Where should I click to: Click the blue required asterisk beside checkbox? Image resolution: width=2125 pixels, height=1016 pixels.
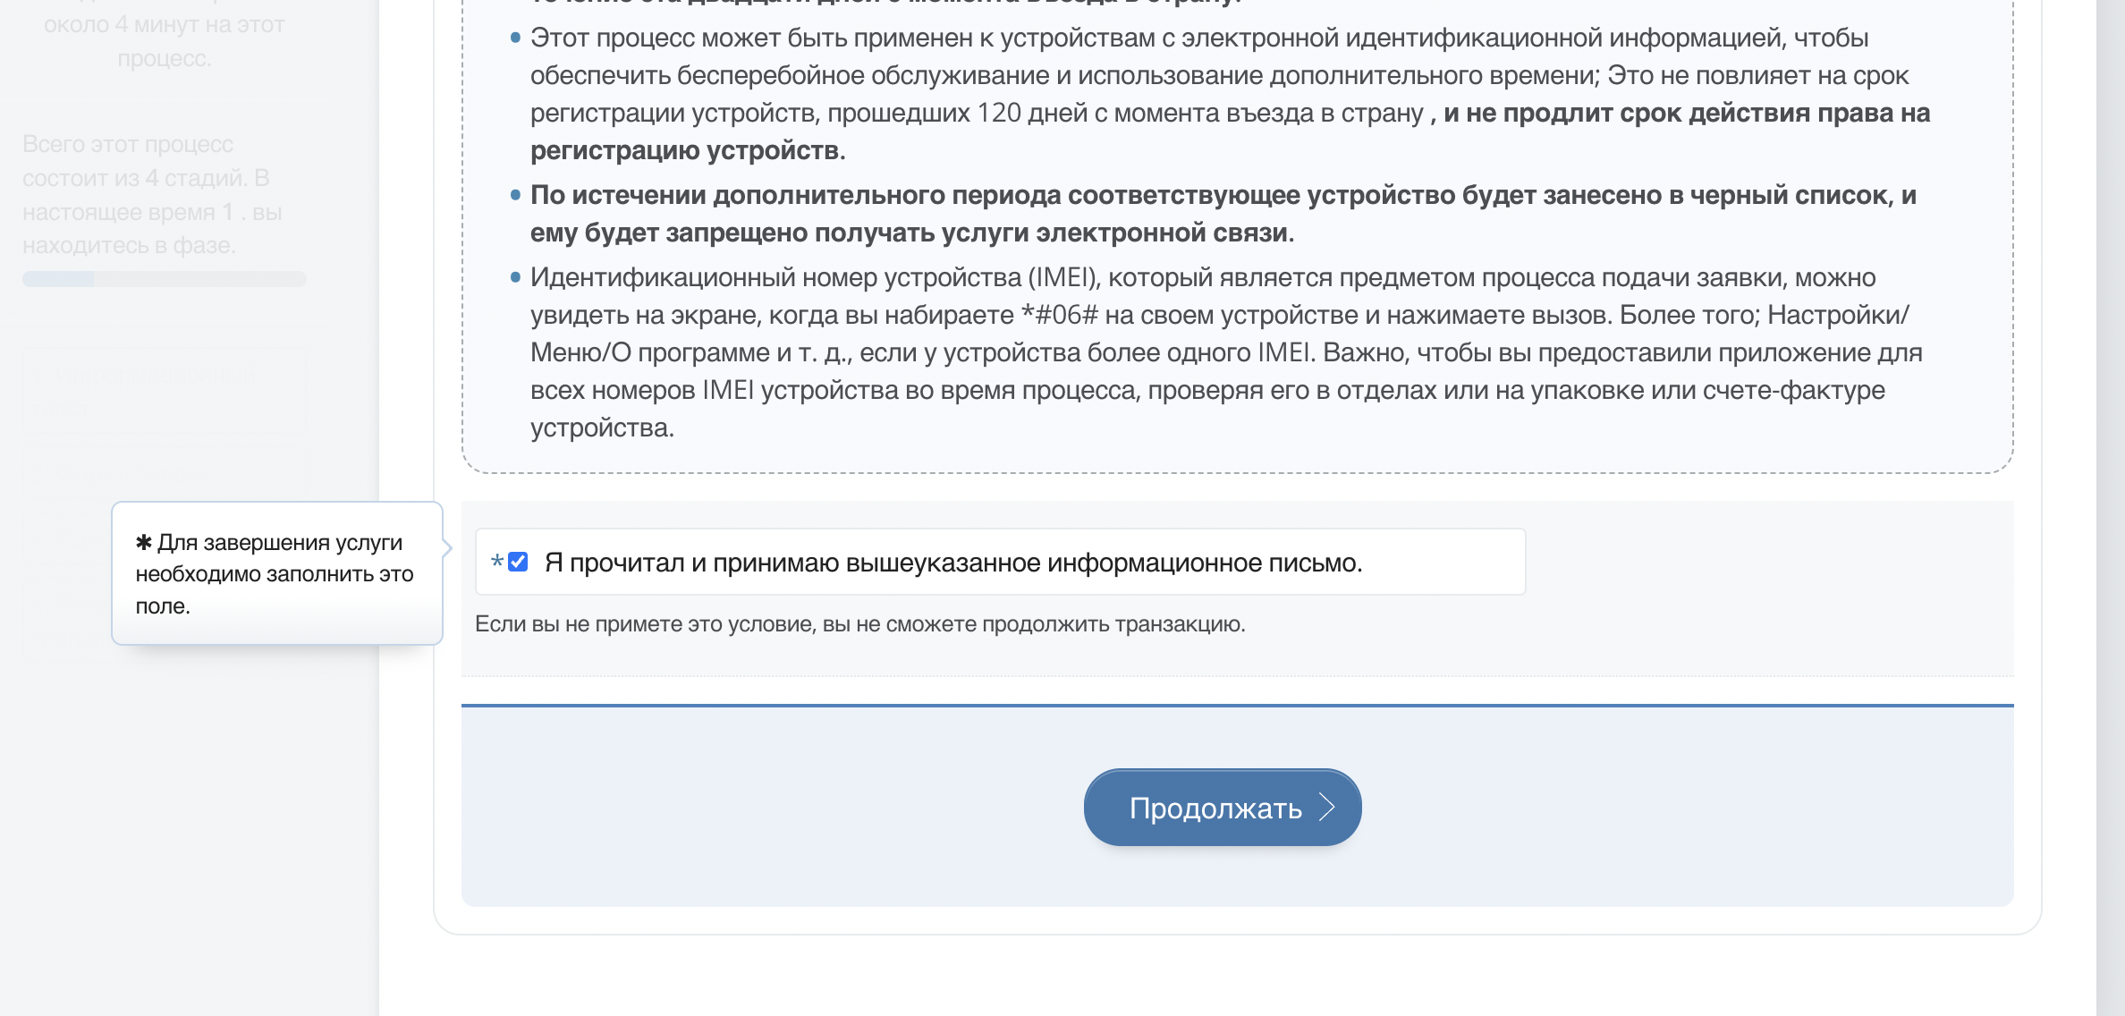coord(496,562)
